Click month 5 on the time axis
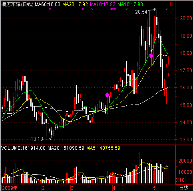This screenshot has width=193, height=191. pyautogui.click(x=154, y=188)
